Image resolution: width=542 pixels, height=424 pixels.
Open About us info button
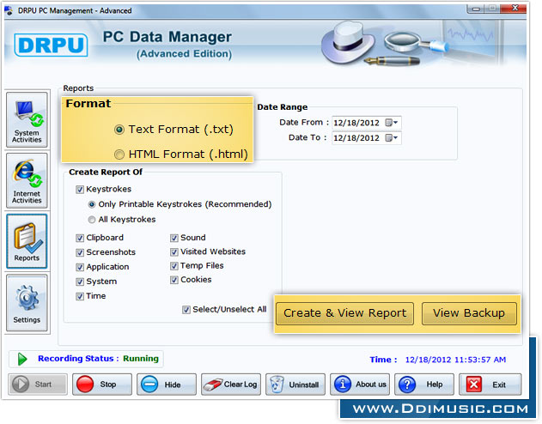click(x=360, y=385)
